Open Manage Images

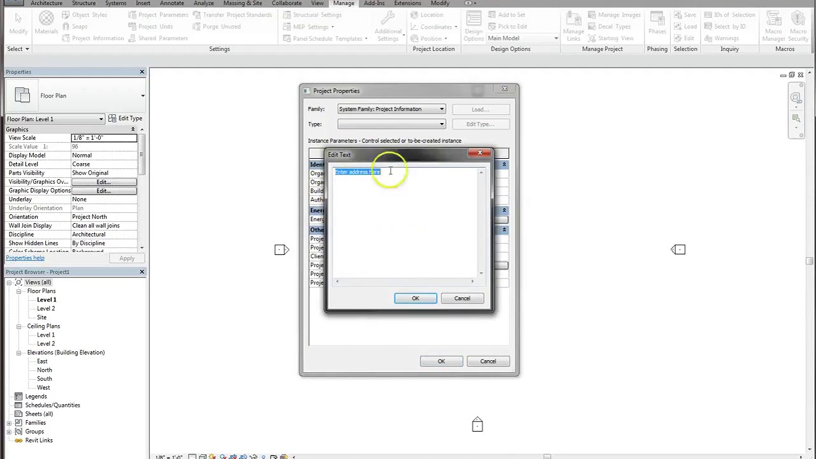[x=614, y=15]
